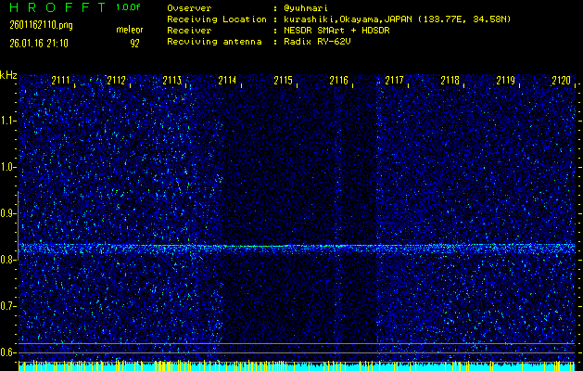583x371 pixels.
Task: Click the 0.8 kHz axis label
Action: pyautogui.click(x=7, y=260)
